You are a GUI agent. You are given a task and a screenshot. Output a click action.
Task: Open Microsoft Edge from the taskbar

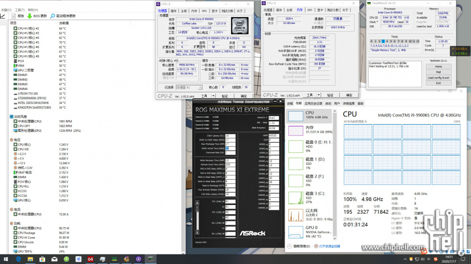click(18, 259)
